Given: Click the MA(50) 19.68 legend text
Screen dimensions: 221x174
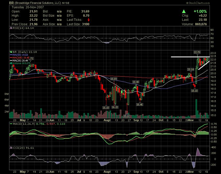Looking at the screenshot, I should click(x=20, y=55).
